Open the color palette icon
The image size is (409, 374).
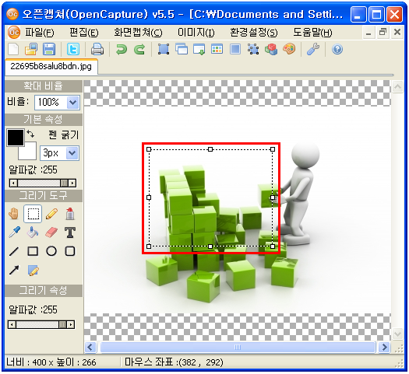click(289, 49)
